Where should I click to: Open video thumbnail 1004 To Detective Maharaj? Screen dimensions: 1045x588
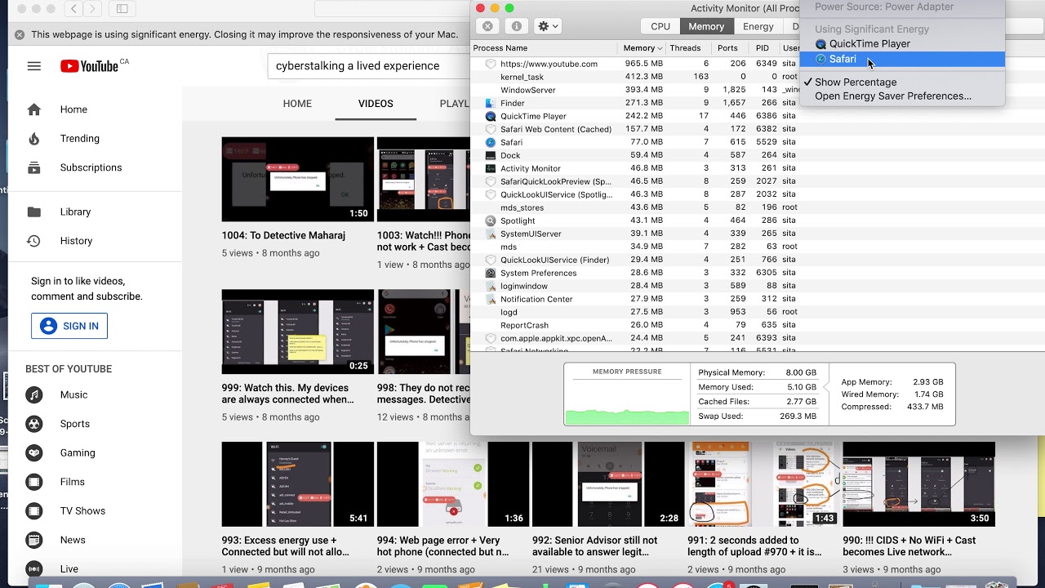click(x=298, y=180)
